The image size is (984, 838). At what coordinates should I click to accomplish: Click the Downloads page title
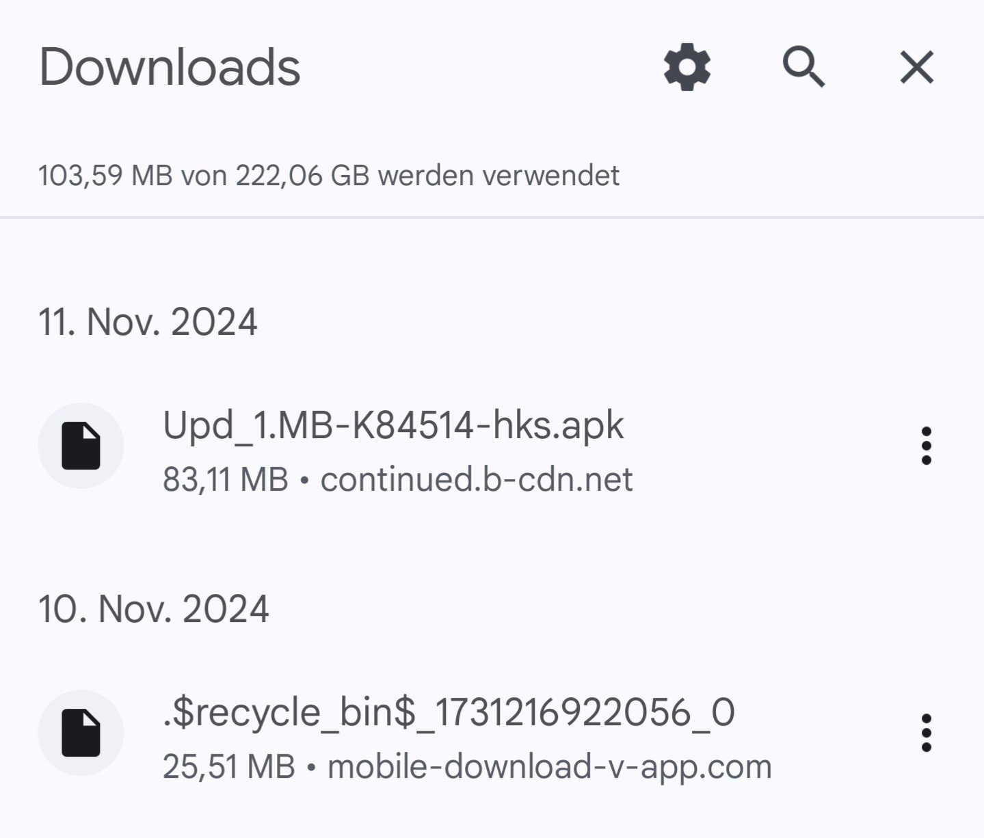click(x=170, y=68)
